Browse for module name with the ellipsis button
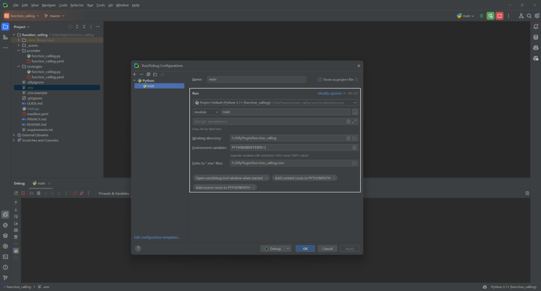Image resolution: width=541 pixels, height=291 pixels. click(x=355, y=112)
